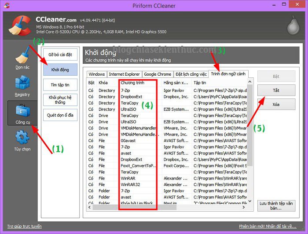The height and width of the screenshot is (234, 308).
Task: Click the Phiên bản mới download link
Action: [268, 227]
